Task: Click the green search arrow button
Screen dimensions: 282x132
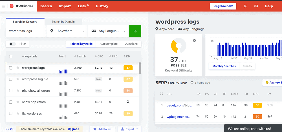Action: [135, 31]
